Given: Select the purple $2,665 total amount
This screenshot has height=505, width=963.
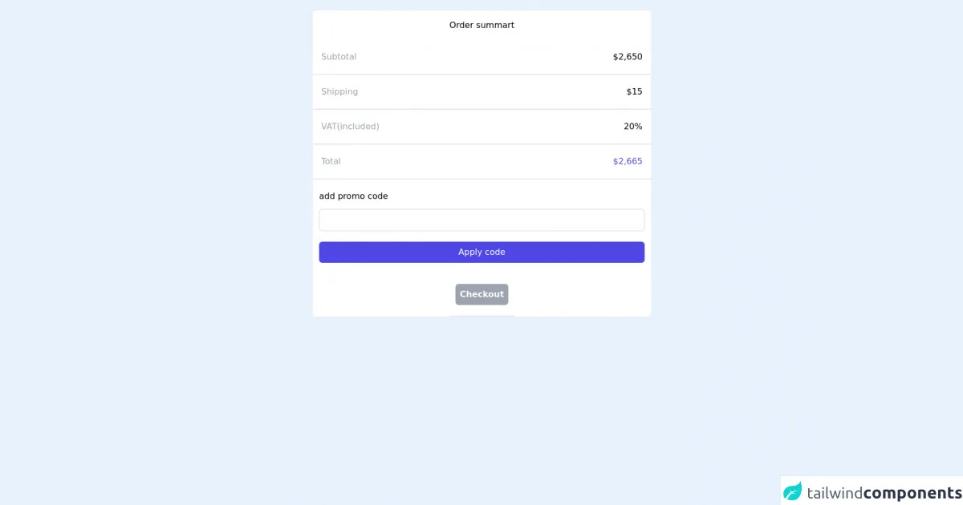Looking at the screenshot, I should pos(628,161).
